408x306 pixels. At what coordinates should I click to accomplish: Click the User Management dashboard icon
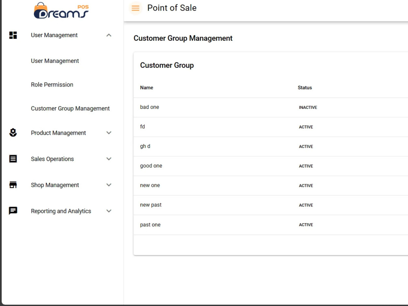coord(13,35)
